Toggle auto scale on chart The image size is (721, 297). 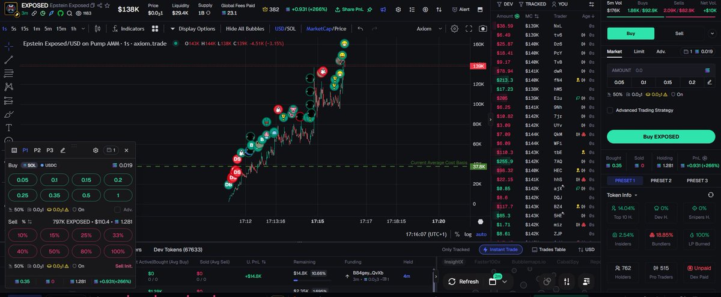(481, 234)
